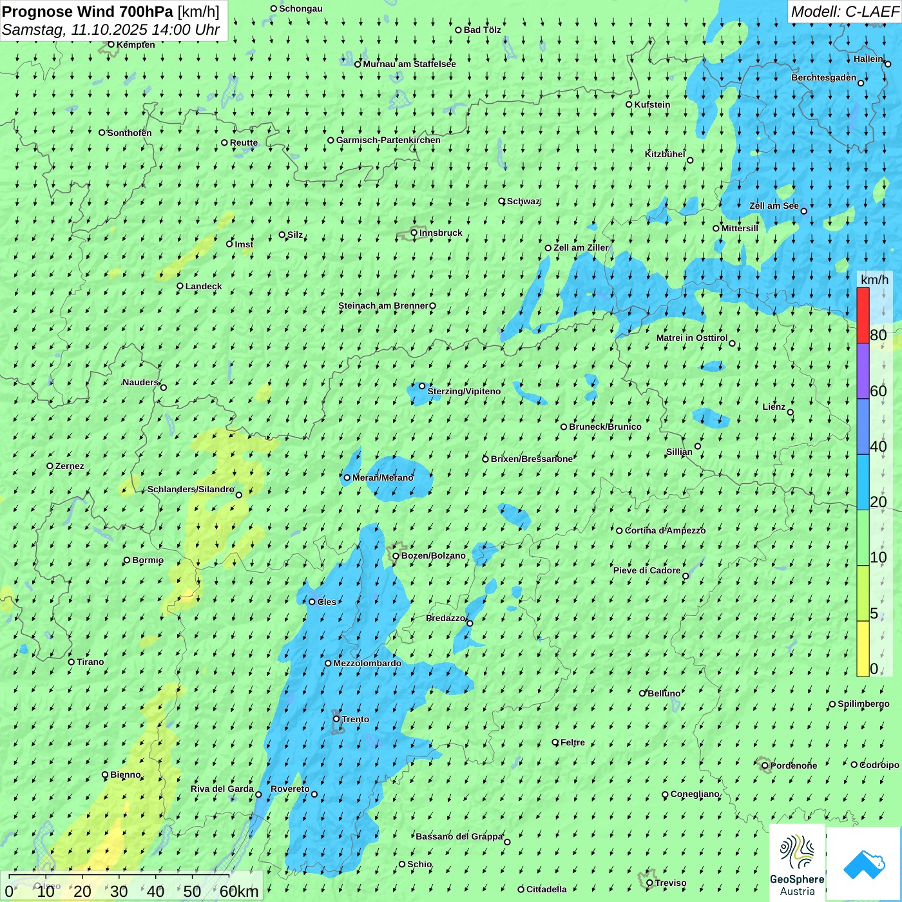Click the 'Schlanders/Silandro' label
Screen dimensions: 902x902
click(x=191, y=489)
